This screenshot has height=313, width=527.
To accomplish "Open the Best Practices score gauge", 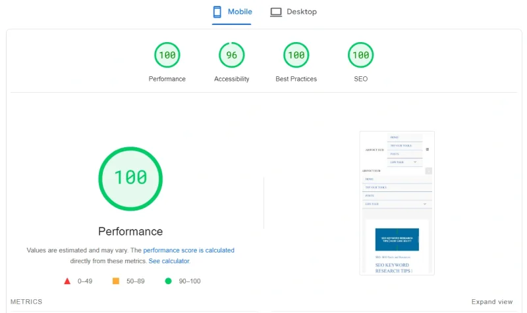I will [x=296, y=55].
